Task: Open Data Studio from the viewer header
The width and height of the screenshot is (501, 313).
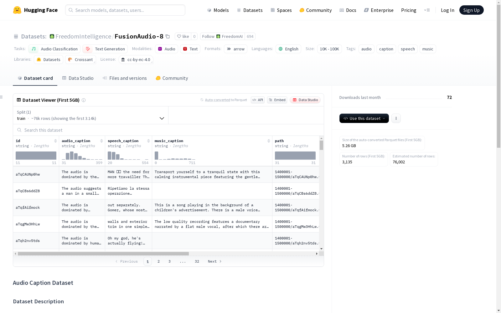Action: click(305, 100)
